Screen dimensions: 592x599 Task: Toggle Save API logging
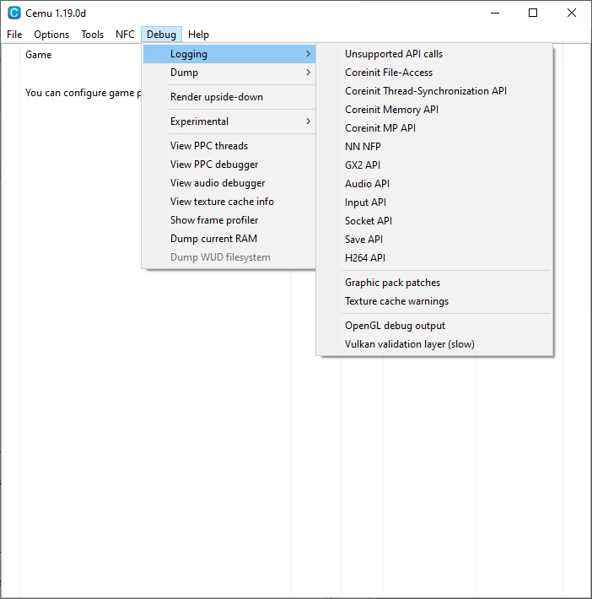point(434,240)
